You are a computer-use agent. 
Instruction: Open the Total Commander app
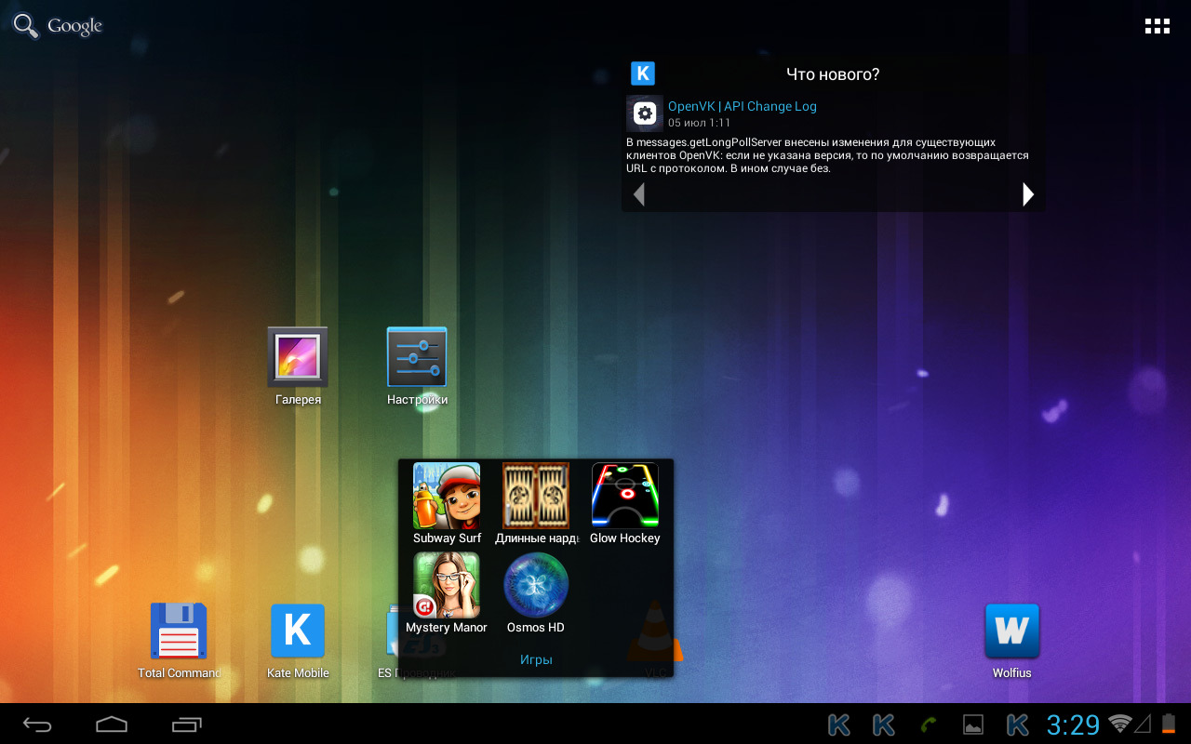pyautogui.click(x=179, y=641)
